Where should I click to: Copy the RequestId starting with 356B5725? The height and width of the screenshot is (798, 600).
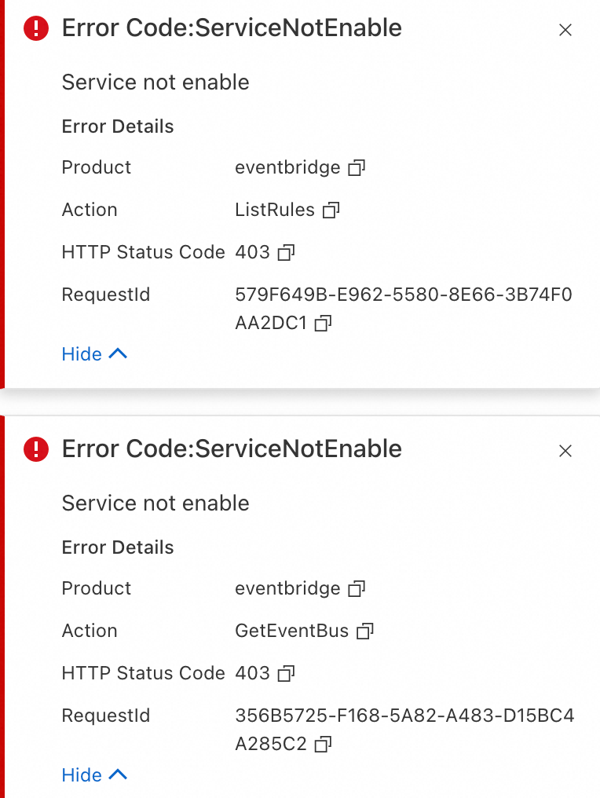(x=323, y=744)
